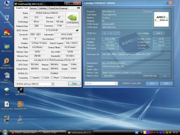Minimize the EVEREST CPUID window
The height and width of the screenshot is (135, 180).
166,3
